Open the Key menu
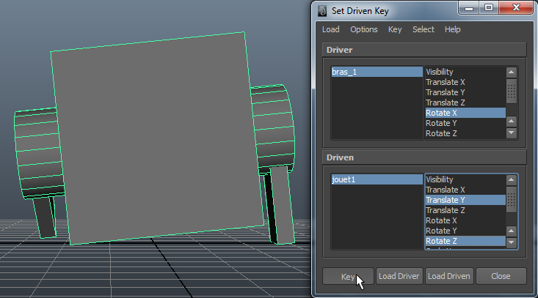Viewport: 538px width, 298px height. pyautogui.click(x=395, y=29)
